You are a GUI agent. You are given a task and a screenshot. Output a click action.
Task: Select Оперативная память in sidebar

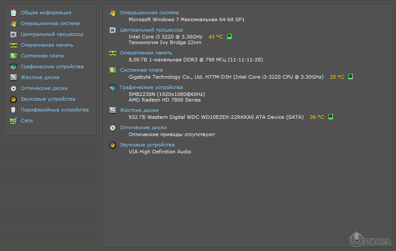[x=47, y=45]
